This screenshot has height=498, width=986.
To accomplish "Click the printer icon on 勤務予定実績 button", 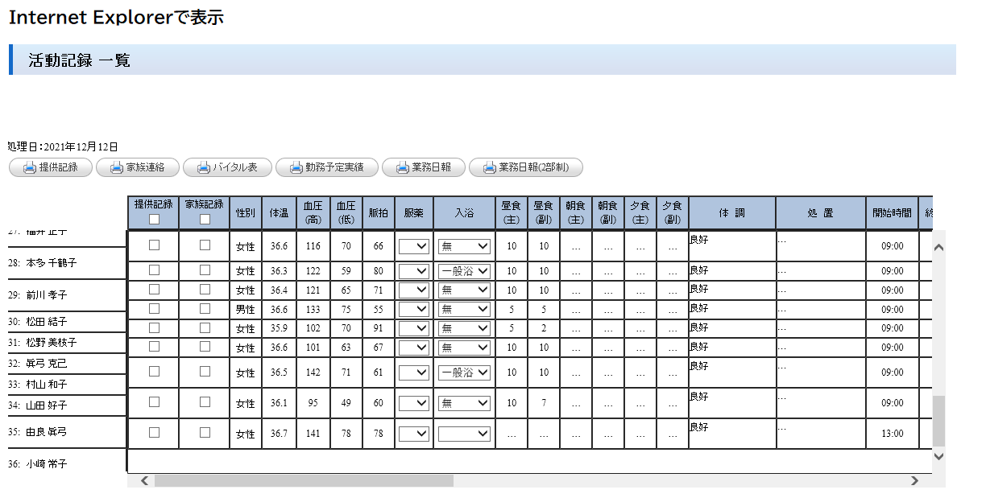I will [x=296, y=167].
